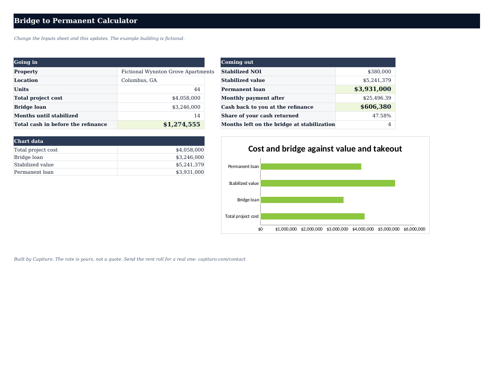Click the Bridge loan bar in chart
The image size is (499, 385).
[302, 200]
